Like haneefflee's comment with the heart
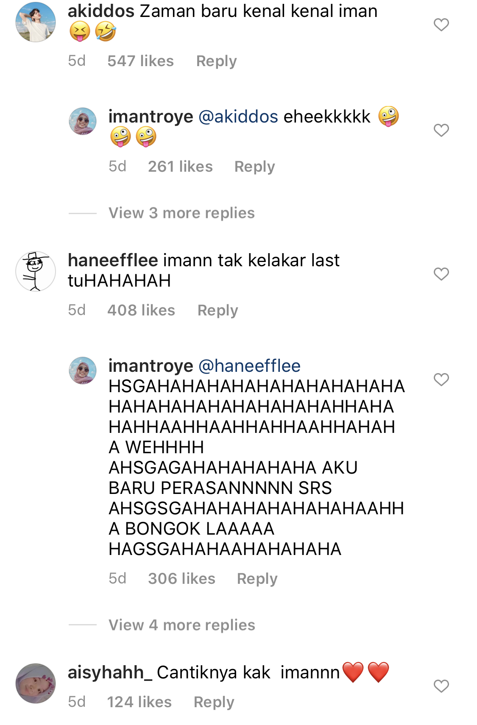477x725 pixels. point(441,274)
